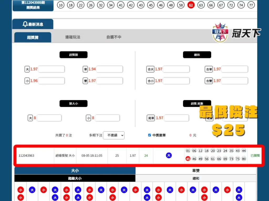
Task: Select number ball 10 in results row
Action: [61, 5]
